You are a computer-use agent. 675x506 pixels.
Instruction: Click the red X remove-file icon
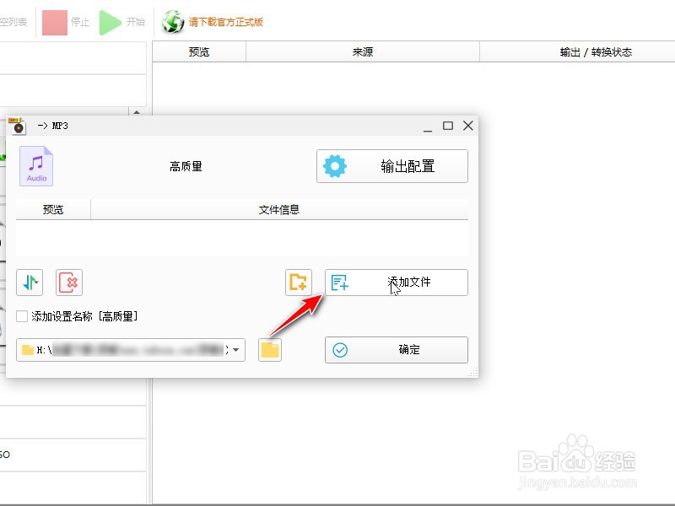69,283
